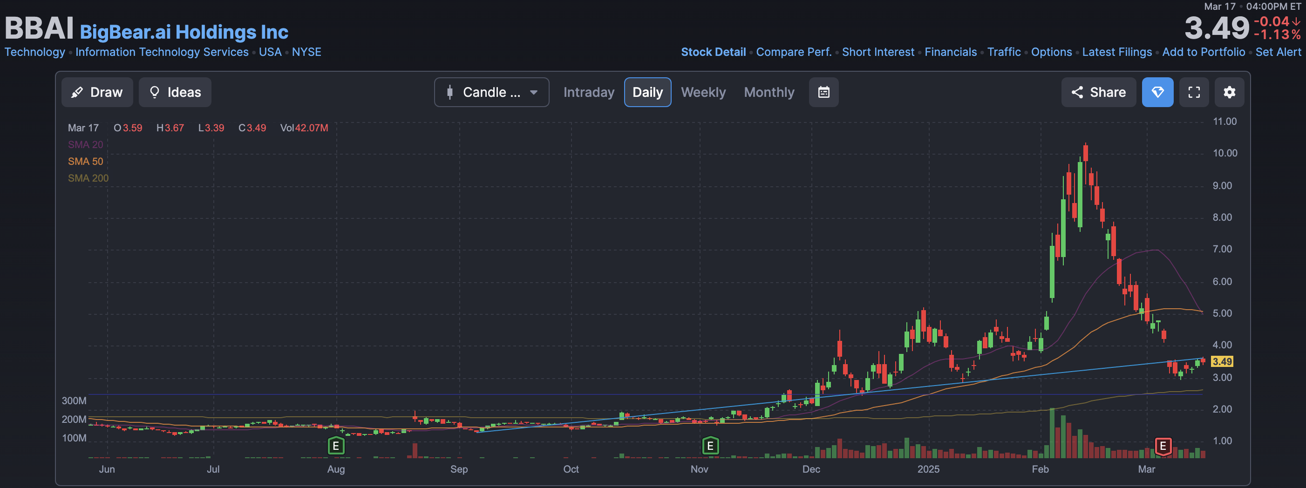Click the blue diamond premium icon
The width and height of the screenshot is (1306, 488).
coord(1157,92)
